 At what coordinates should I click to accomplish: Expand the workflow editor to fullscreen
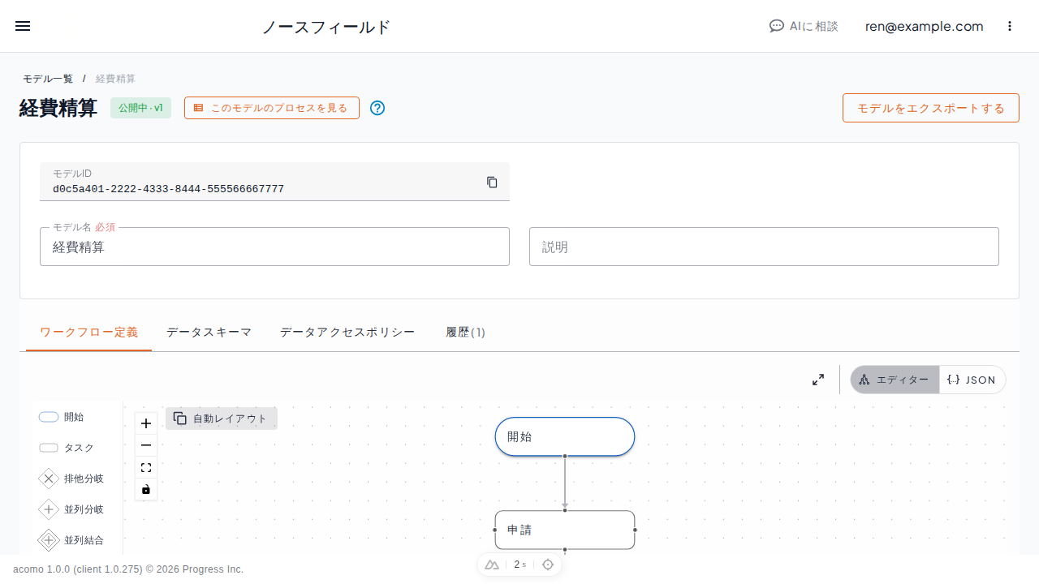coord(818,380)
